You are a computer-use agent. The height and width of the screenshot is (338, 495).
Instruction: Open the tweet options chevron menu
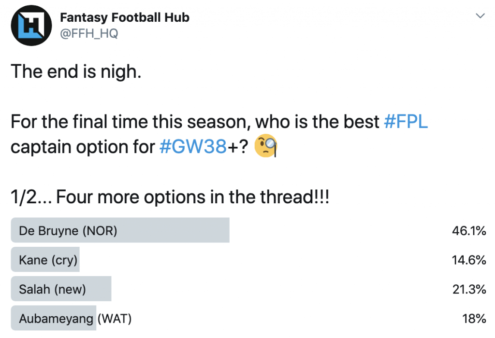coord(480,15)
